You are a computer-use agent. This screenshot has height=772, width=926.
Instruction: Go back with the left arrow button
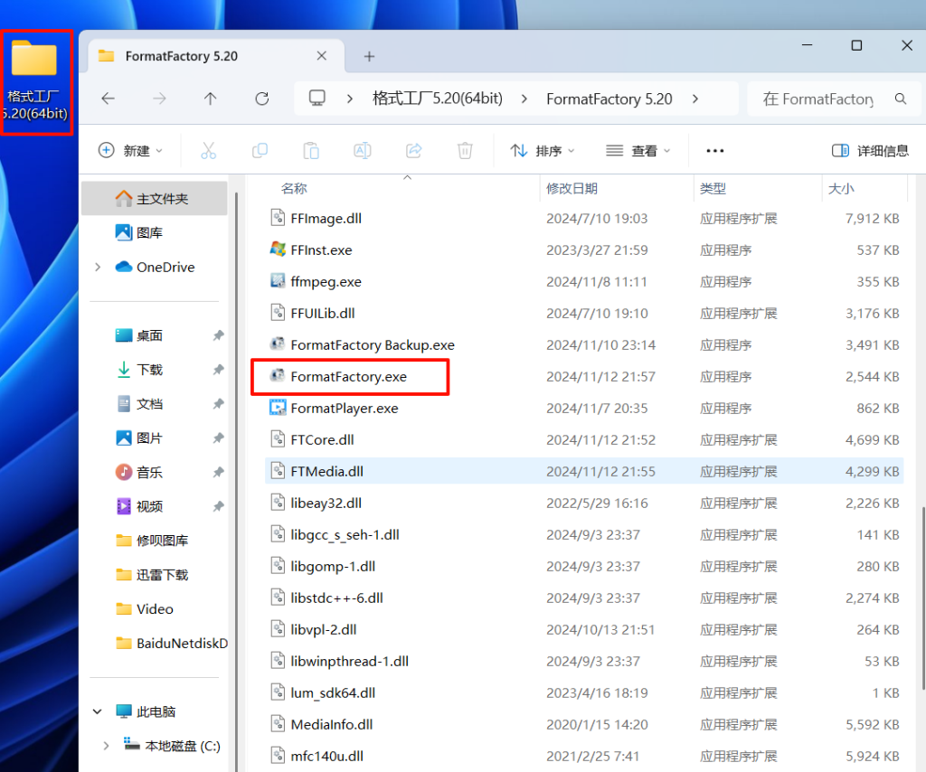click(109, 99)
